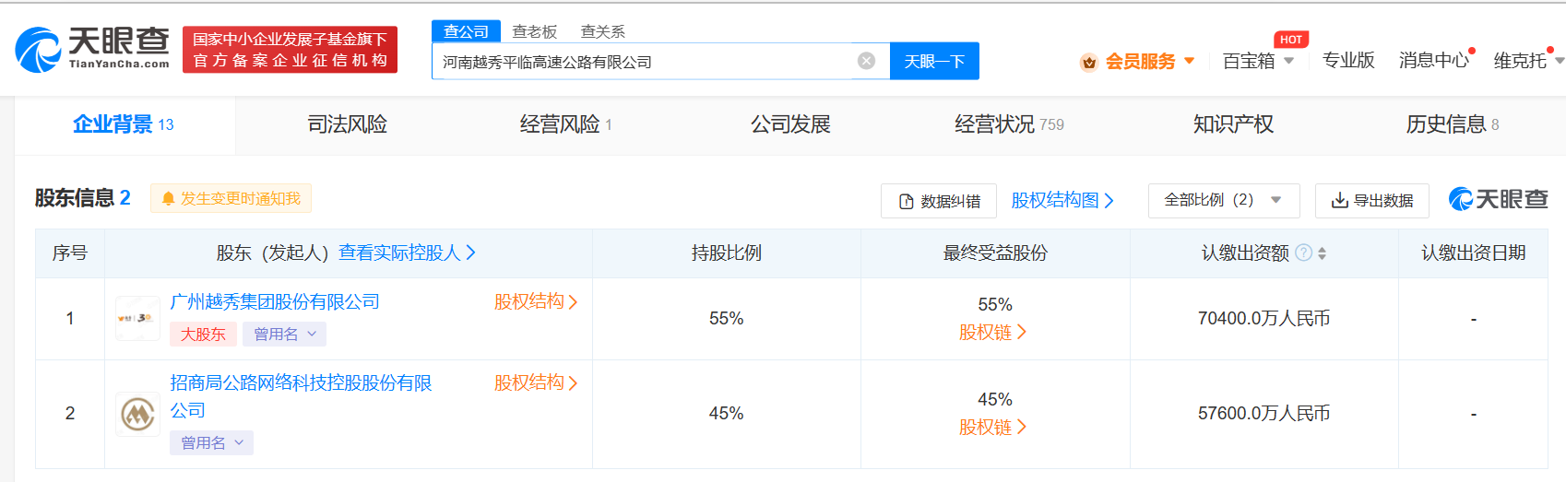Image resolution: width=1566 pixels, height=482 pixels.
Task: Click the 会员服务 crown icon
Action: (x=1089, y=62)
